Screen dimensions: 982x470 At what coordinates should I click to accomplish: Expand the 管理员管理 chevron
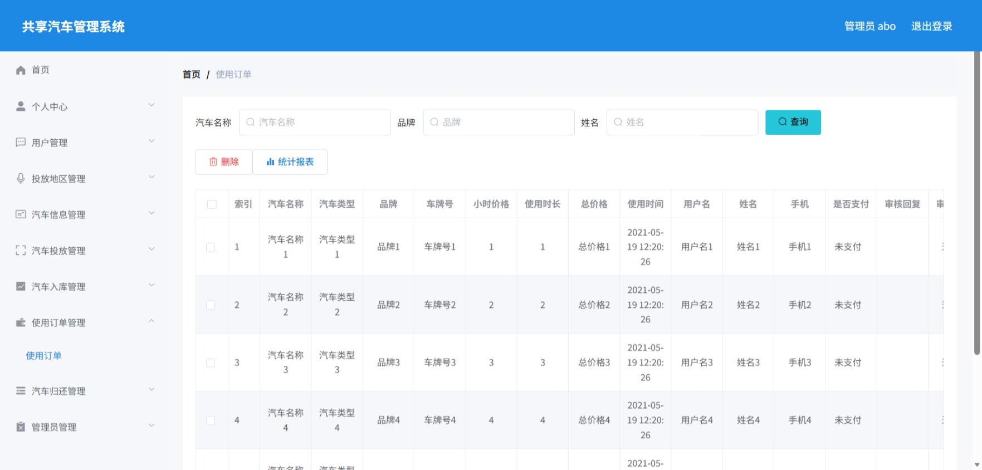click(152, 426)
